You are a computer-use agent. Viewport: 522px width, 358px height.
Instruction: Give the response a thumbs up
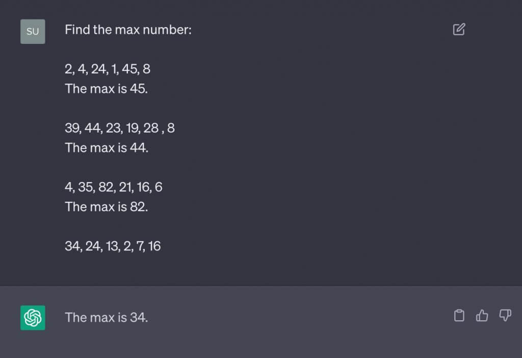click(x=482, y=316)
